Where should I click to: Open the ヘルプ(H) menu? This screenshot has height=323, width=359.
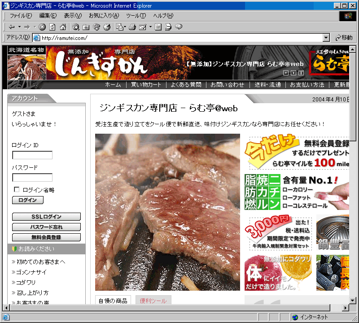click(x=163, y=16)
